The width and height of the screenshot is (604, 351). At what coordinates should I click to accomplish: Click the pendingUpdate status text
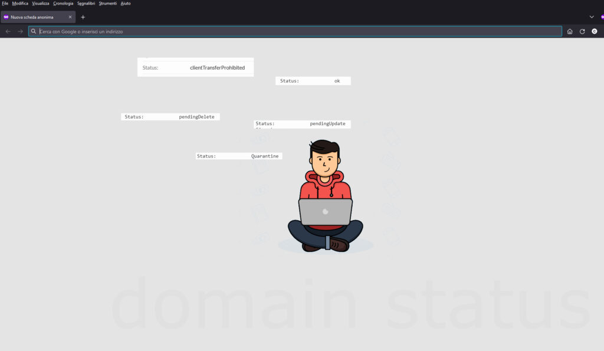tap(327, 124)
